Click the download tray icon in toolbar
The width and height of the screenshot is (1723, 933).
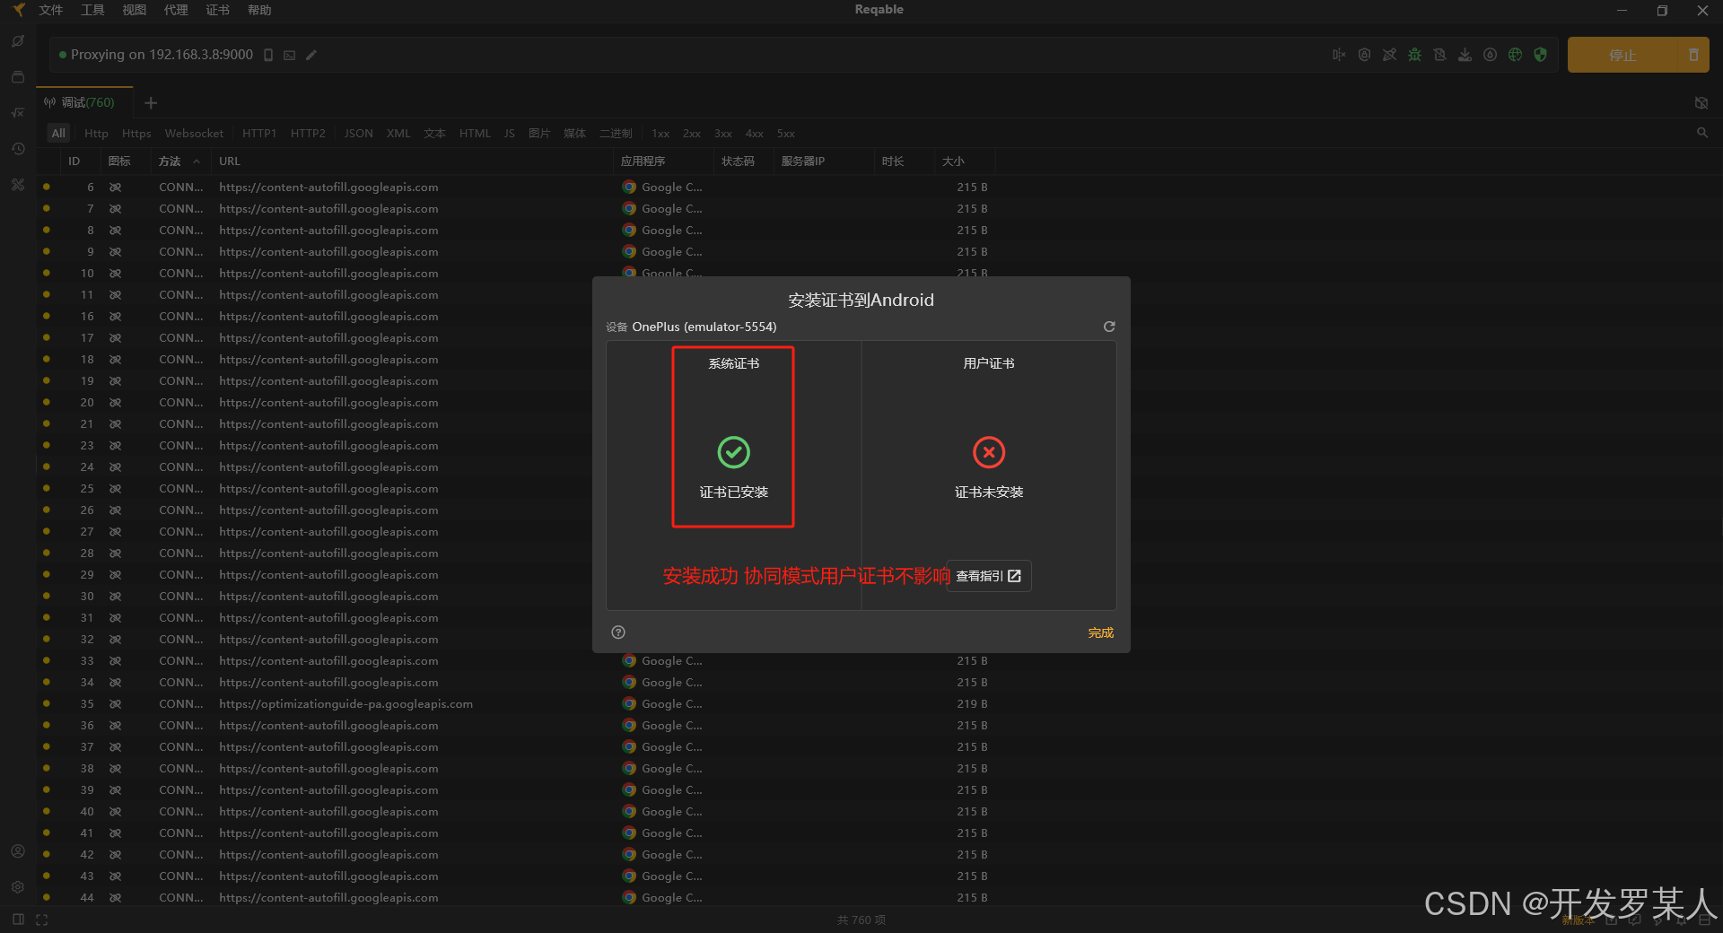(1465, 55)
